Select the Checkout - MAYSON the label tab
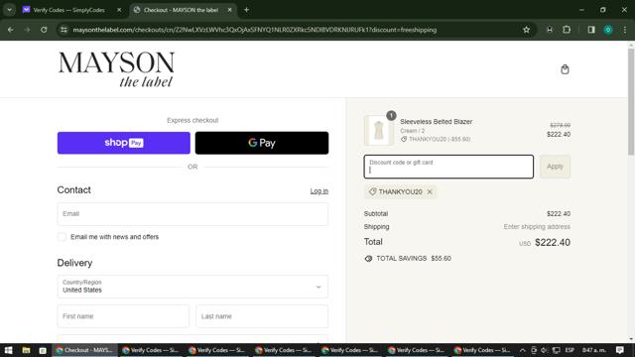 pyautogui.click(x=181, y=10)
